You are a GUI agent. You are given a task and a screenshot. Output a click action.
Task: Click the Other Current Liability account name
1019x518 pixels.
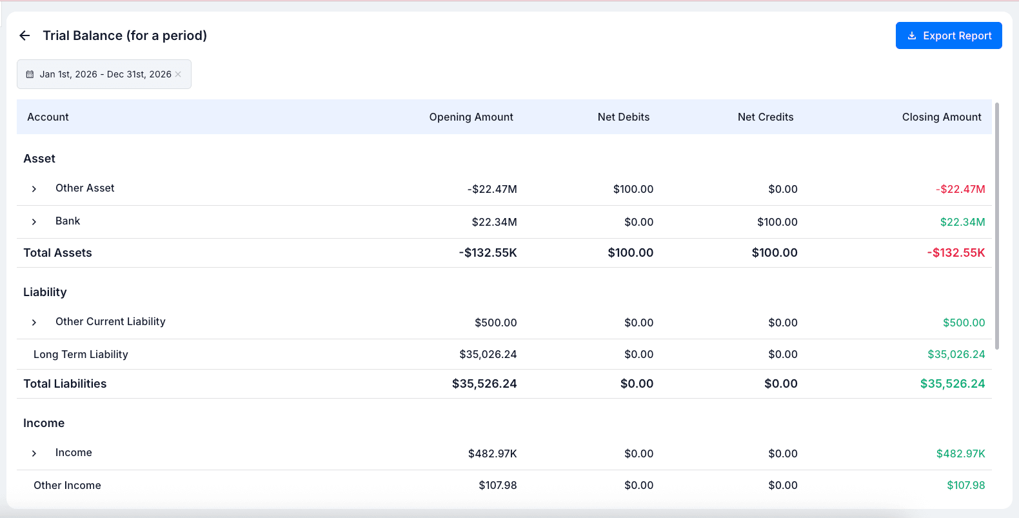tap(110, 321)
